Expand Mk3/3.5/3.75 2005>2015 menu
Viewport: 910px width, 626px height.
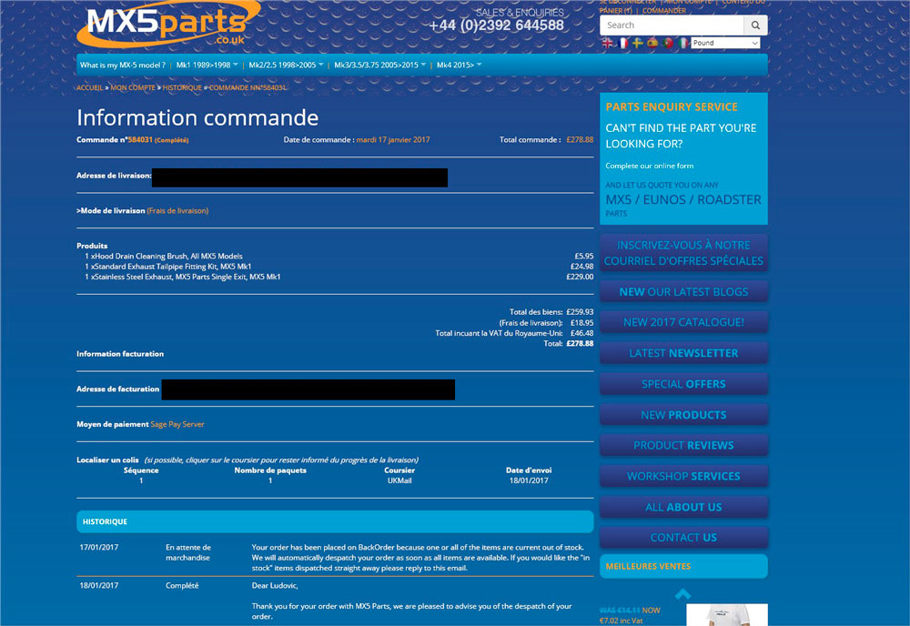pos(379,65)
